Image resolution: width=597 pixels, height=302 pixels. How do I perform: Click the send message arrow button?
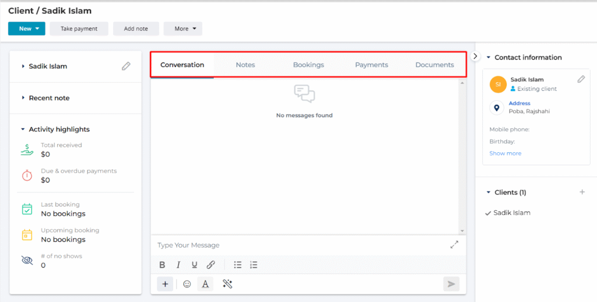pos(451,284)
